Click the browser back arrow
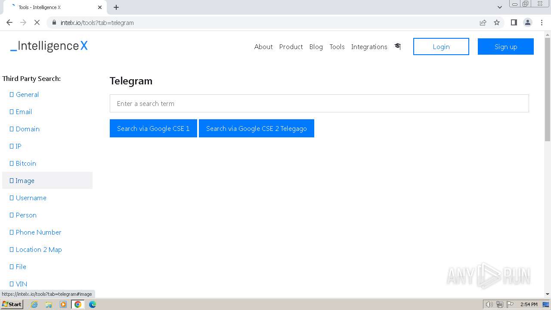The width and height of the screenshot is (551, 310). [x=9, y=22]
